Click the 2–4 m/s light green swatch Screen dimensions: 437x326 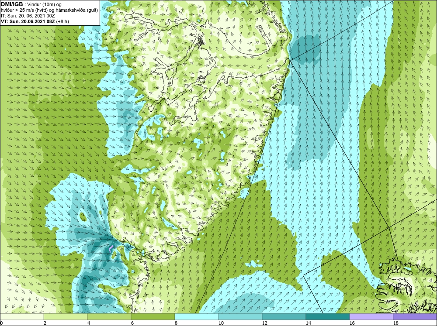pos(66,317)
